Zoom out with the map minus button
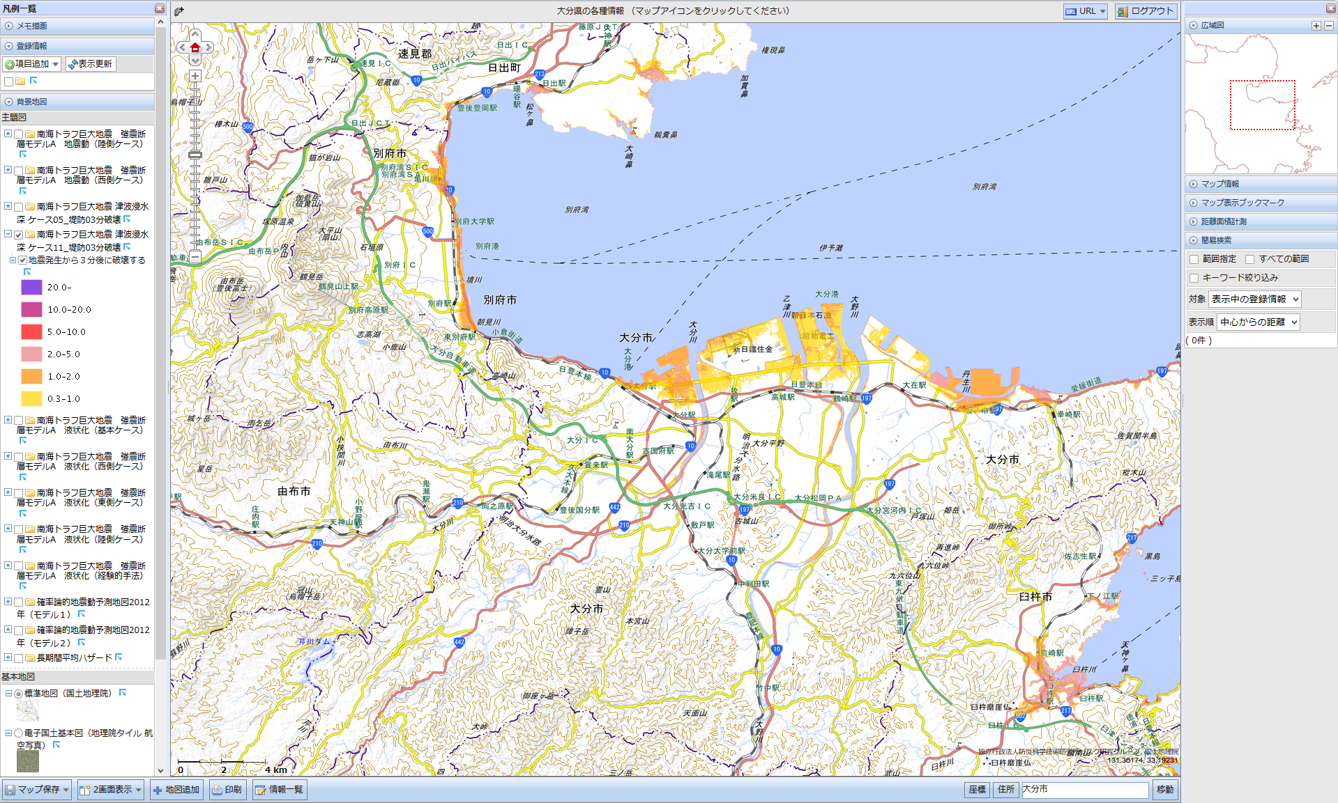 [x=195, y=257]
